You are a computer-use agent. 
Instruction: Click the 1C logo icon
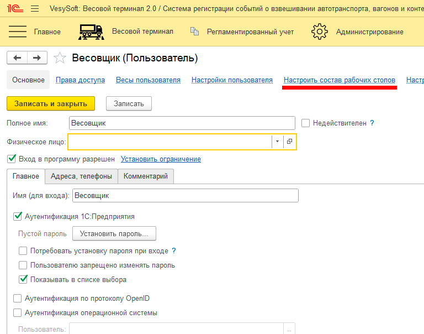click(14, 8)
